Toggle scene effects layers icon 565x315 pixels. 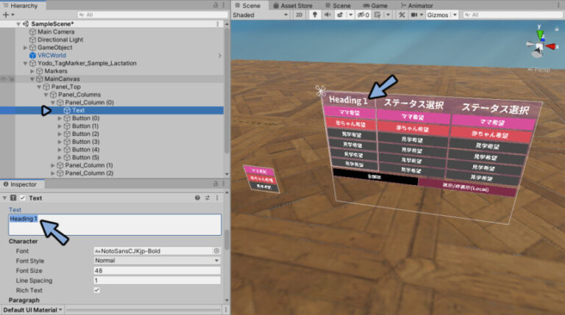pos(340,15)
